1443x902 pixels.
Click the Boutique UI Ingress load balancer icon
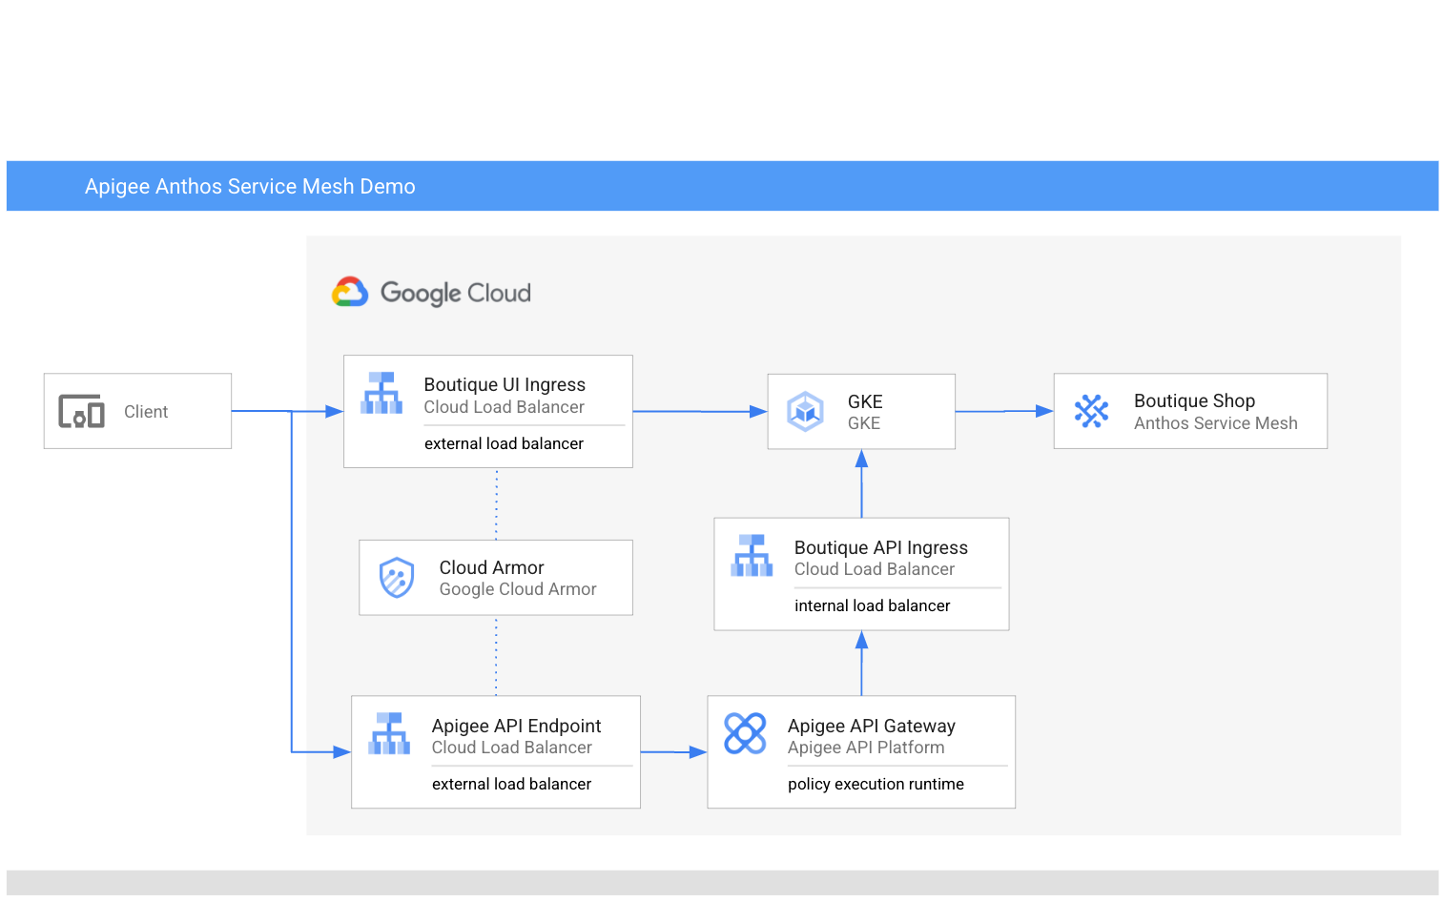pyautogui.click(x=381, y=393)
